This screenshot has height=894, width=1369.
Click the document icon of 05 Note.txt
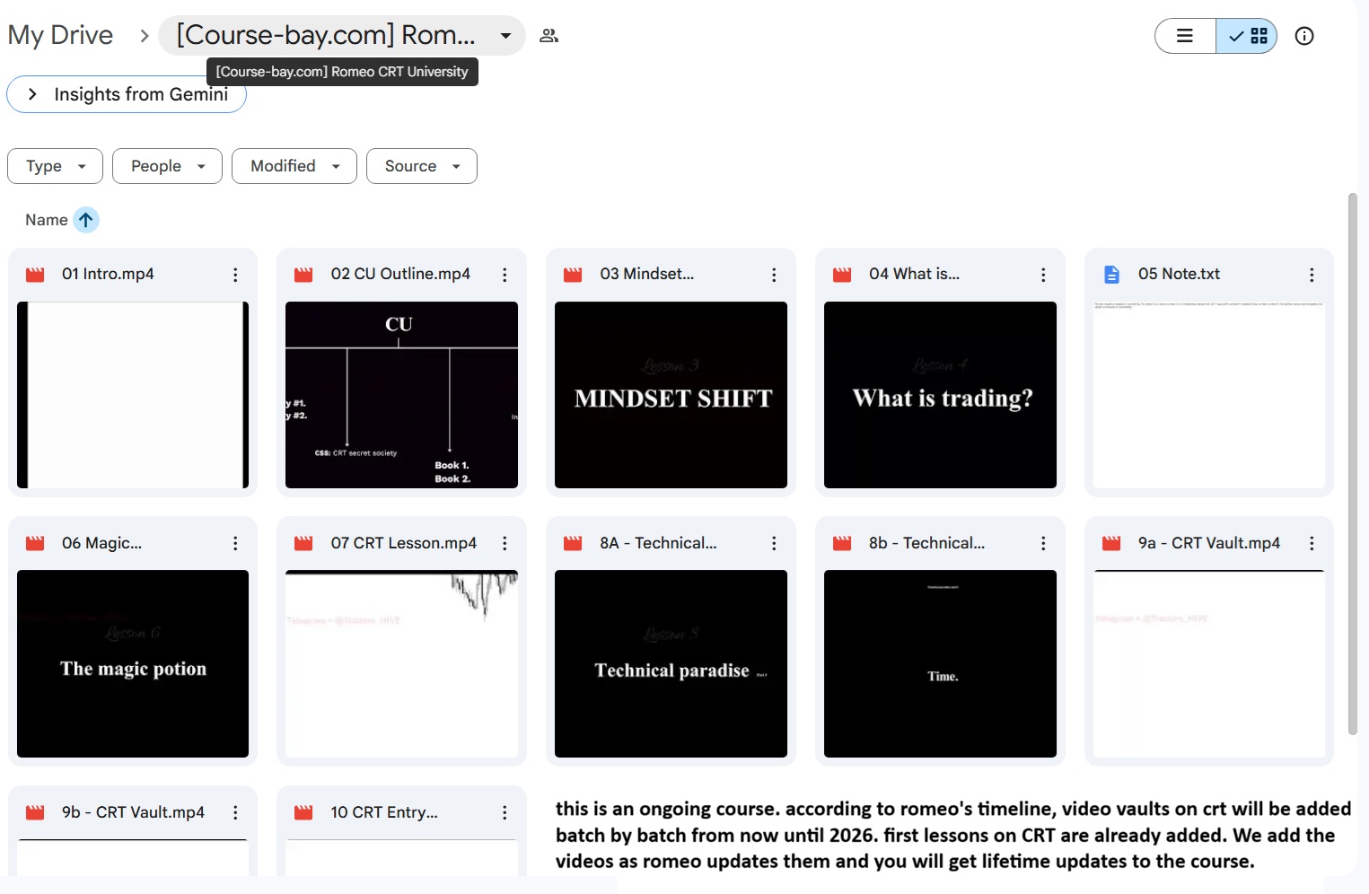click(1111, 275)
